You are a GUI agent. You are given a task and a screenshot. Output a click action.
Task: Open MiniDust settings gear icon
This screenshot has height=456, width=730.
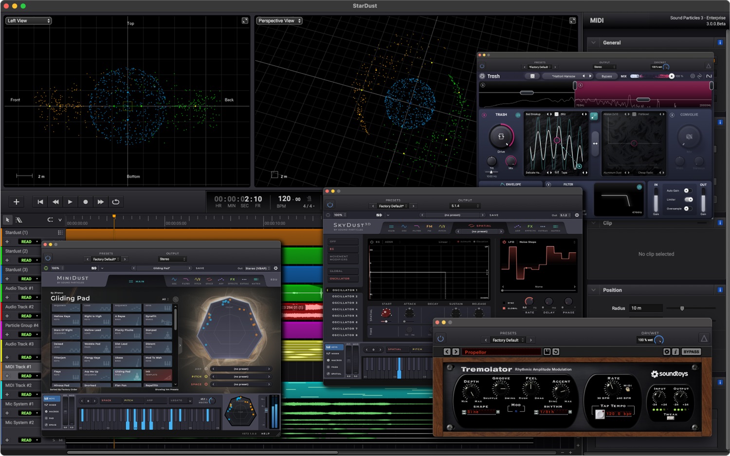276,268
